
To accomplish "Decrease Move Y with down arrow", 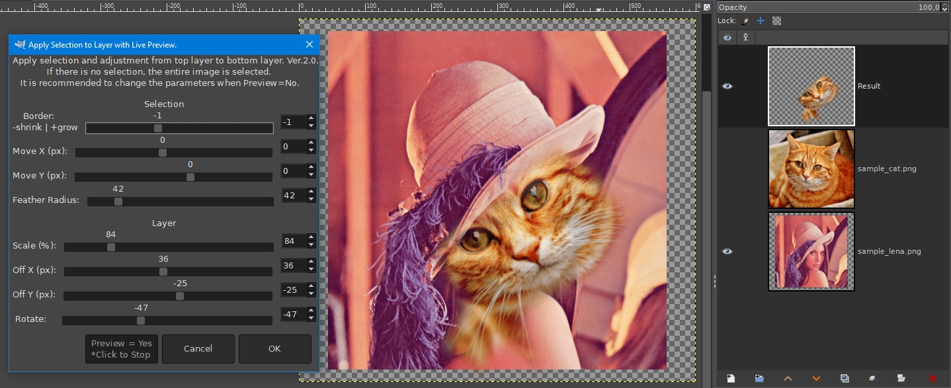I will [311, 175].
